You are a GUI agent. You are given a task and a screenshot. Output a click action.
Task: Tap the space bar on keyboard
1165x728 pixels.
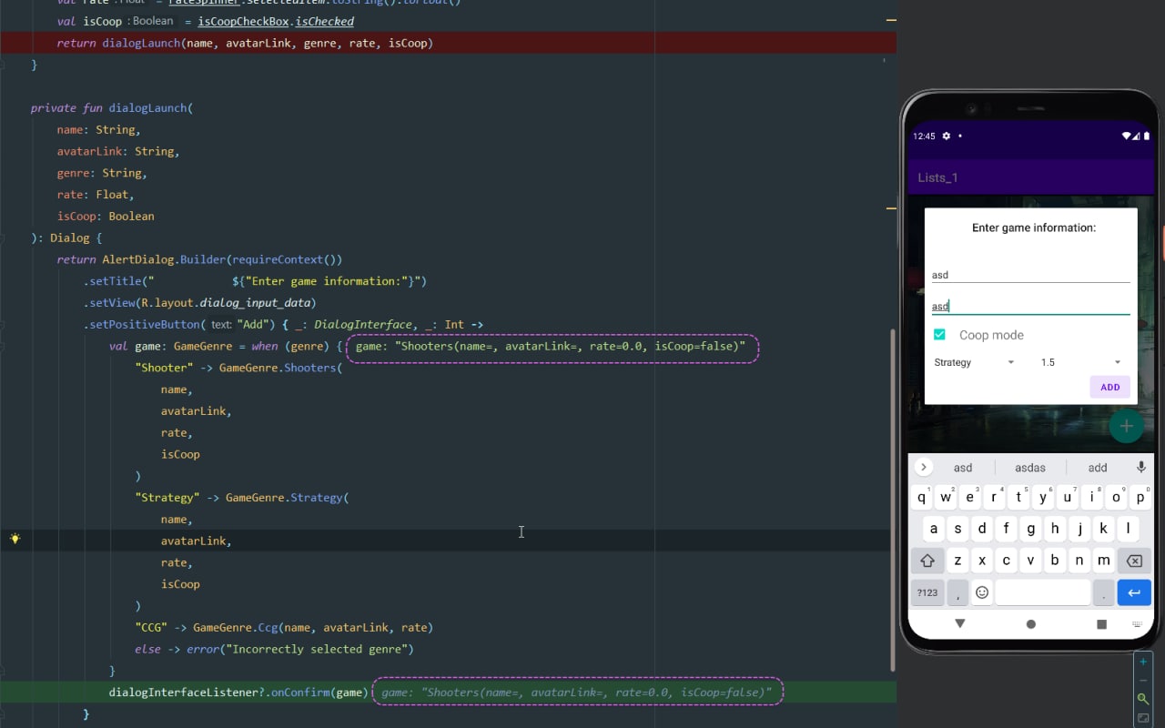(x=1043, y=592)
